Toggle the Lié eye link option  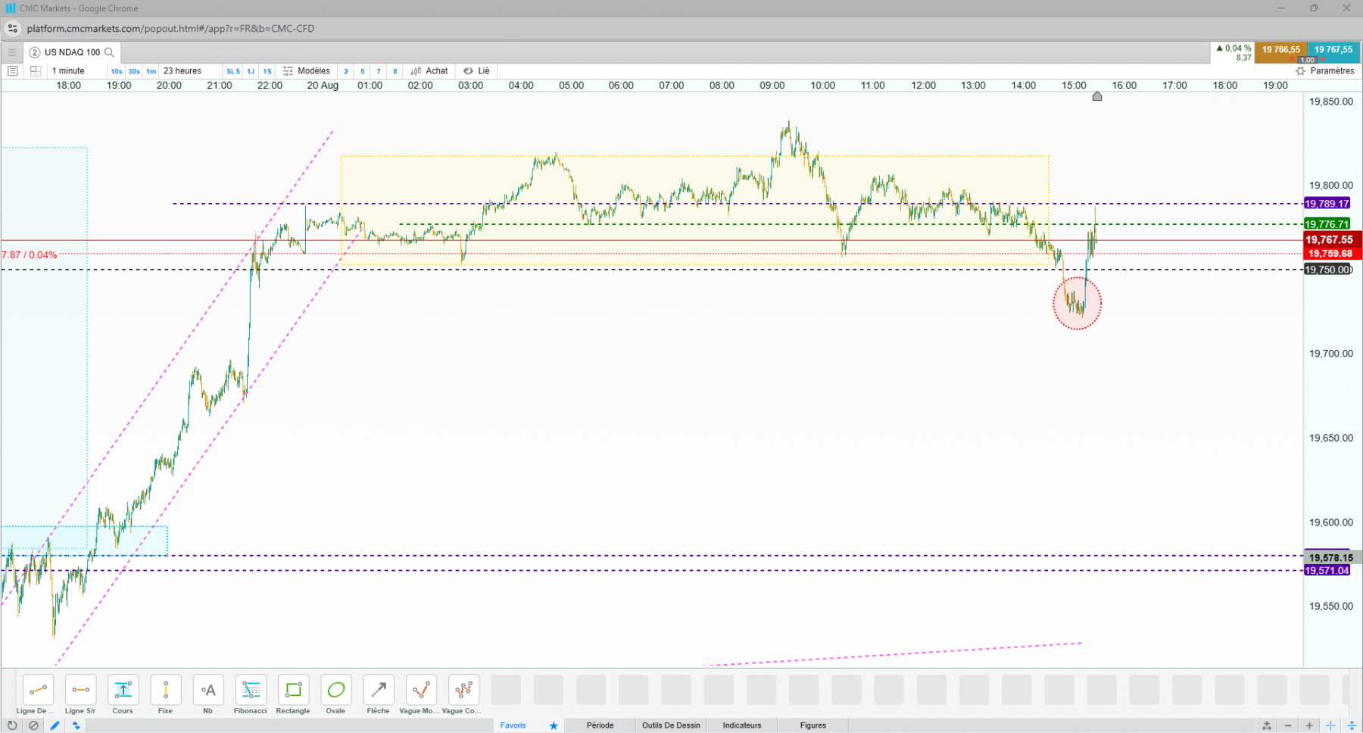[x=476, y=71]
